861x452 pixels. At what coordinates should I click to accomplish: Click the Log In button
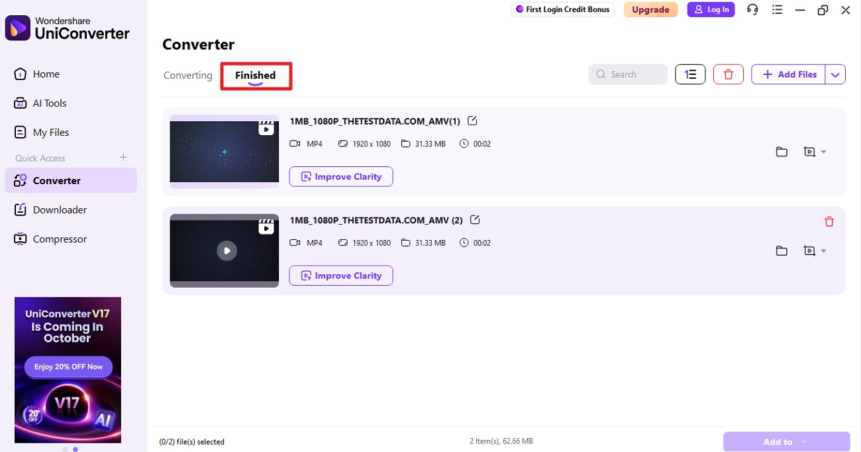pyautogui.click(x=711, y=9)
